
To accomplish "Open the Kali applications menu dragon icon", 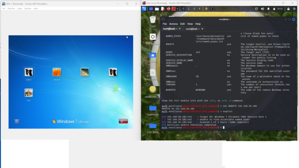I will (144, 9).
